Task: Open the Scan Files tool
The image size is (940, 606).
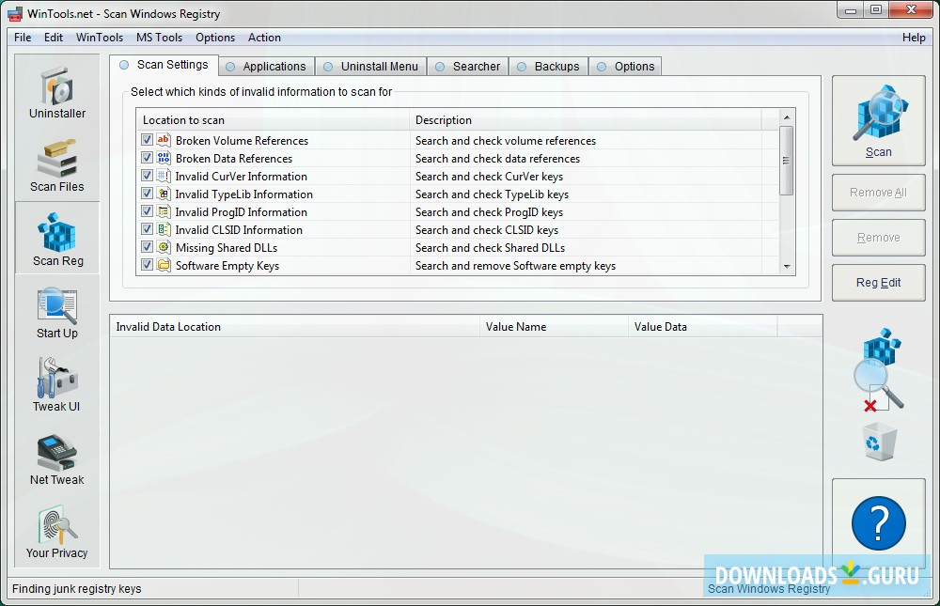Action: point(56,164)
